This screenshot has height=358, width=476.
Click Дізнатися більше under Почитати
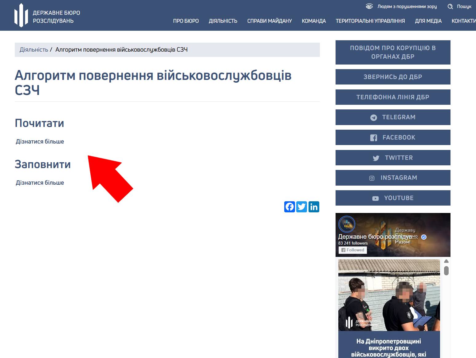pyautogui.click(x=40, y=142)
